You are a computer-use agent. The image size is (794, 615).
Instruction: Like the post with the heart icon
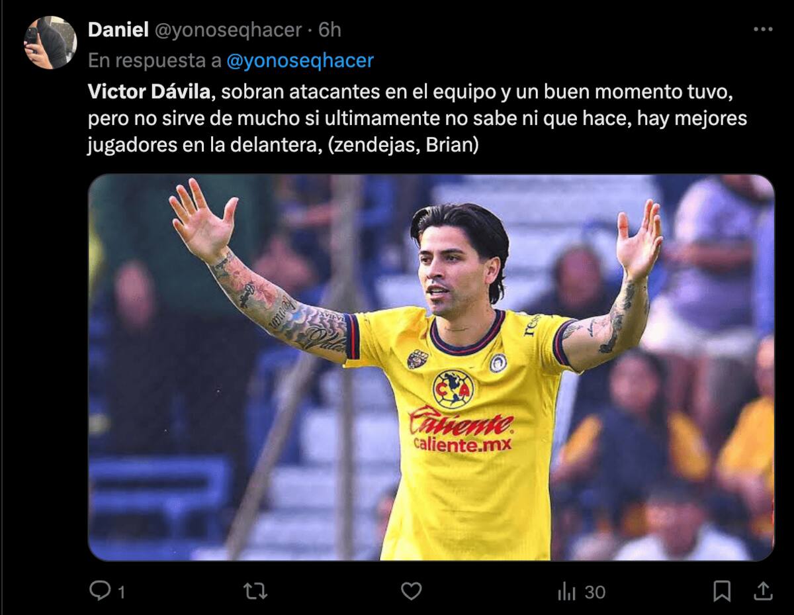pyautogui.click(x=411, y=591)
